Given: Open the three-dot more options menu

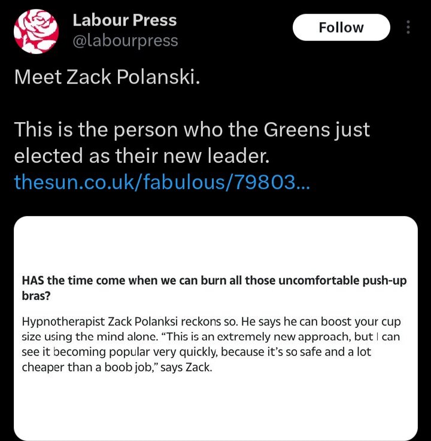Looking at the screenshot, I should coord(408,28).
